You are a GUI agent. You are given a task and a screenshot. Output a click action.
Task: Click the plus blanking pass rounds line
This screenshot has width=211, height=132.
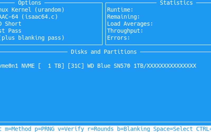click(x=32, y=38)
